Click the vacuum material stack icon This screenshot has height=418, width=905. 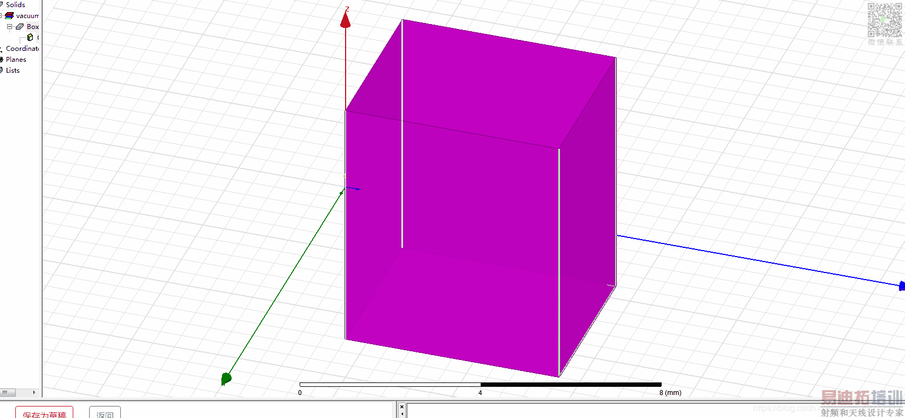pyautogui.click(x=9, y=16)
